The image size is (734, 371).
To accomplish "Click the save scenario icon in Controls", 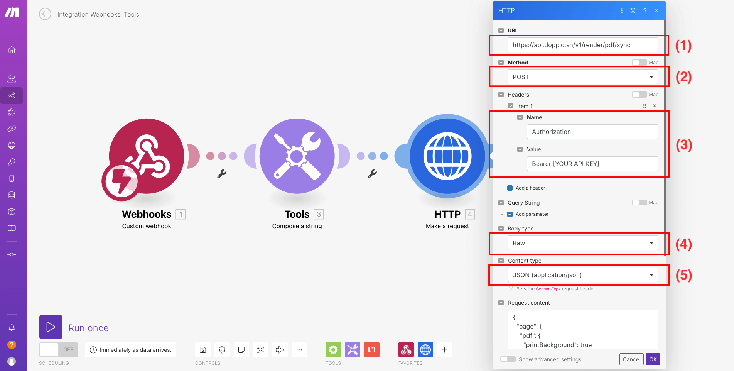I will coord(203,350).
